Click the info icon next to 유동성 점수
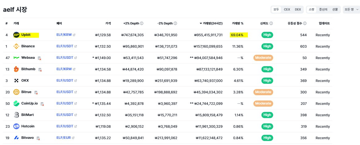The height and width of the screenshot is (145, 360). (x=305, y=23)
